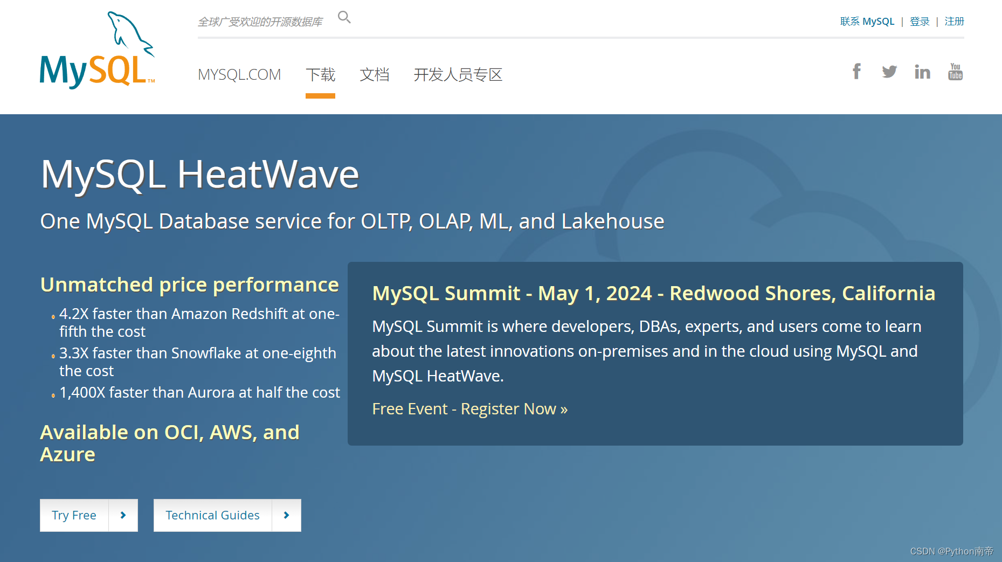Screen dimensions: 1002x562
Task: Click the MySQL Summit headline
Action: click(654, 293)
